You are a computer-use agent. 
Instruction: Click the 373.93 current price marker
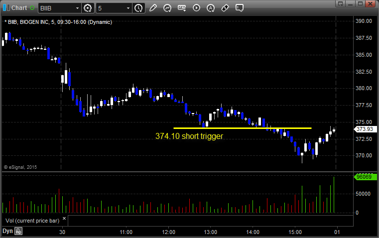click(365, 129)
